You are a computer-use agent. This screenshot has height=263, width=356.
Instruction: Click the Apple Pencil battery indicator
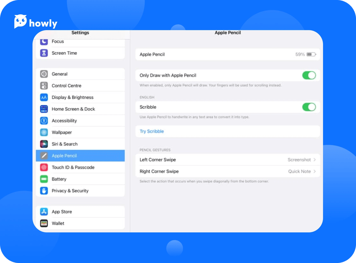click(x=311, y=54)
